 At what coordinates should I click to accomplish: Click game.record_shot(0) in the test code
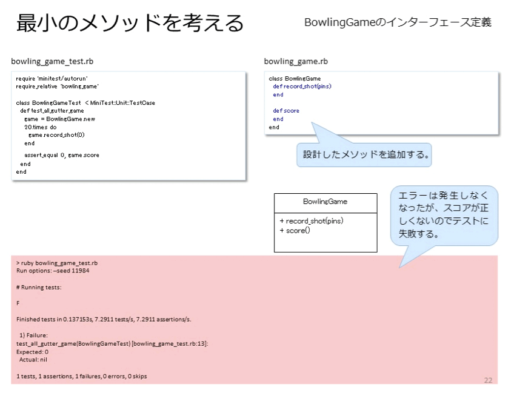tap(56, 135)
